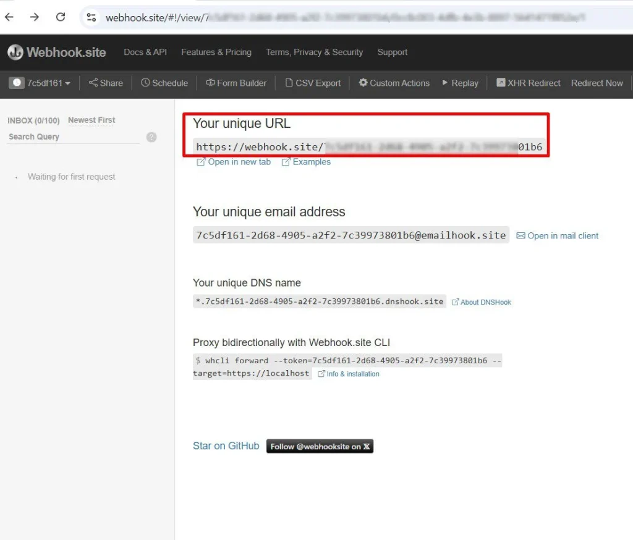
Task: Open Info & installation link
Action: (x=349, y=374)
